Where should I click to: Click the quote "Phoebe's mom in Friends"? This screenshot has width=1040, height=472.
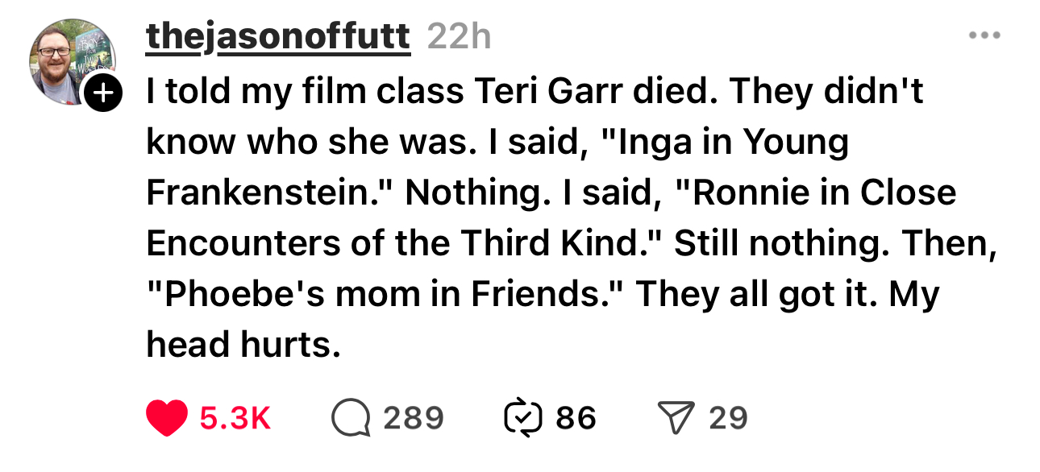(385, 294)
